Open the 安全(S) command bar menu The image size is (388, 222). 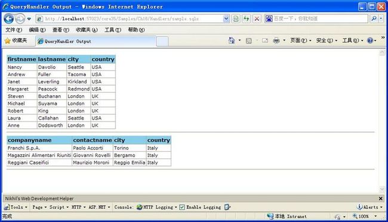tap(327, 40)
